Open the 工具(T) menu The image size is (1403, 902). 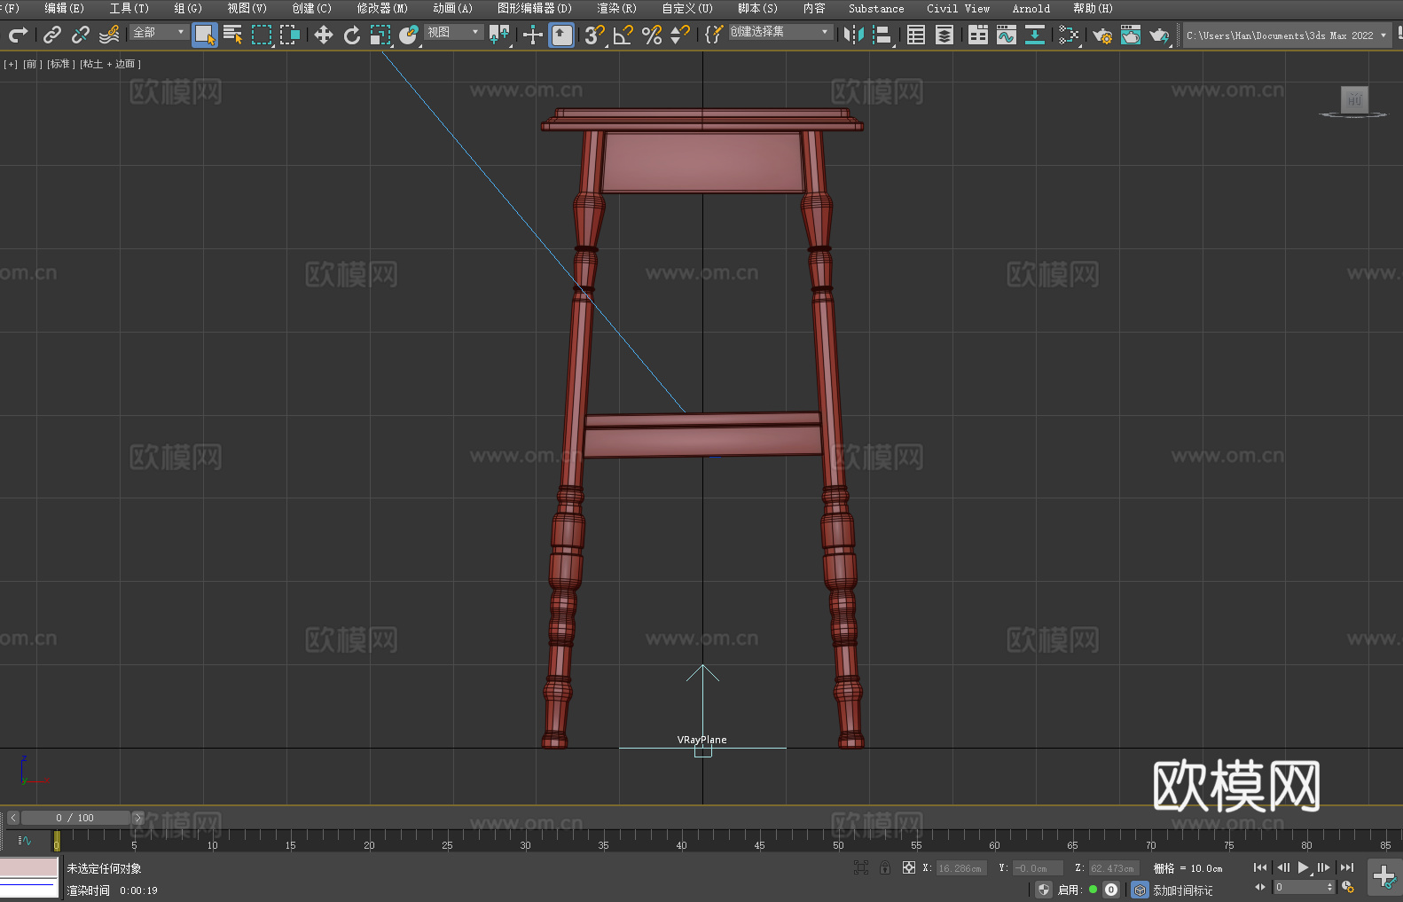point(129,8)
